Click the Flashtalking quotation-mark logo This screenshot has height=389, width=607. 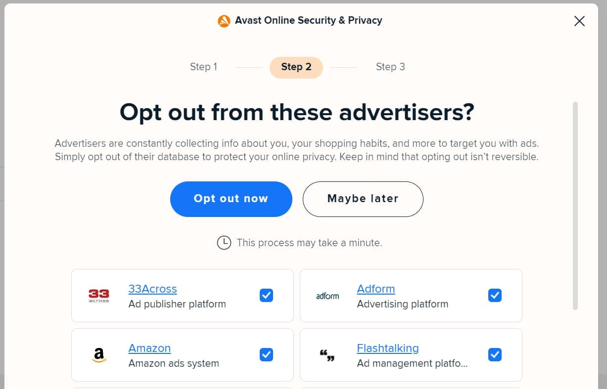[327, 355]
